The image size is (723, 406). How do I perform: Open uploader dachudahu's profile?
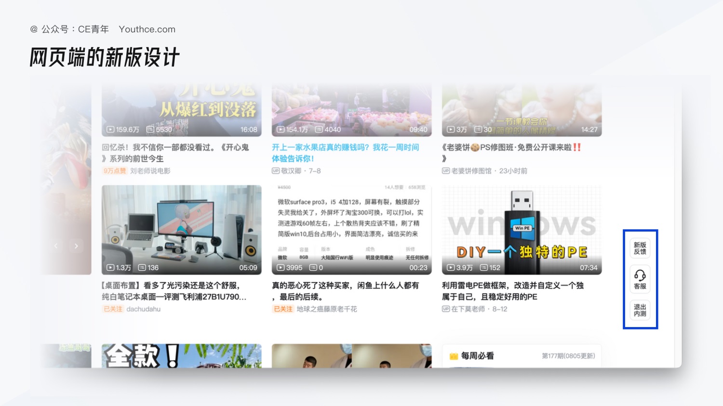pos(143,309)
